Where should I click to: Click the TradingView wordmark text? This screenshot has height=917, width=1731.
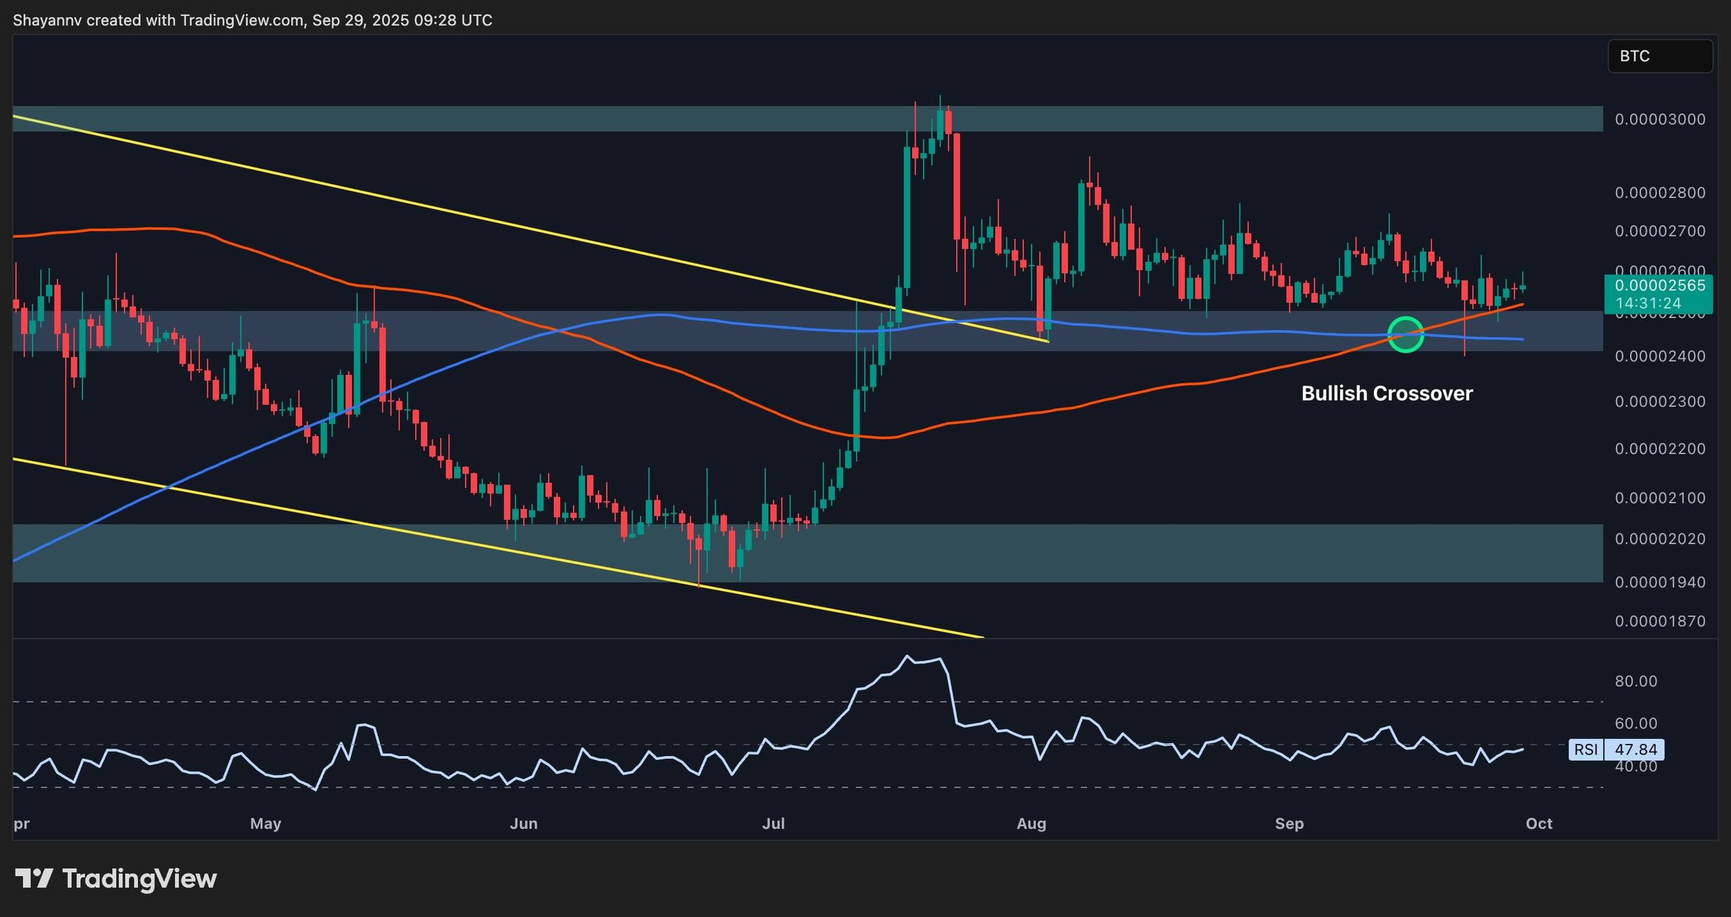pos(139,878)
